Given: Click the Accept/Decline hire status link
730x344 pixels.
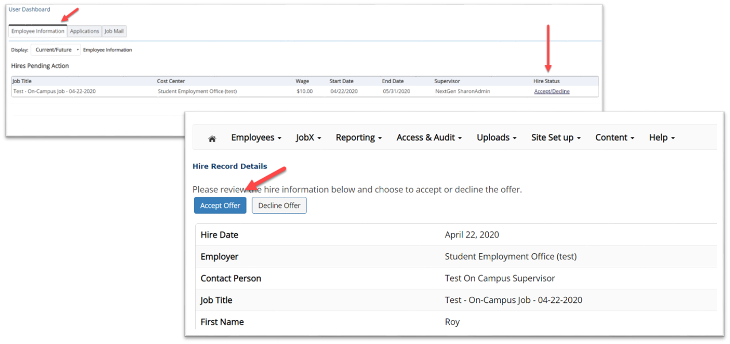Looking at the screenshot, I should [x=552, y=91].
